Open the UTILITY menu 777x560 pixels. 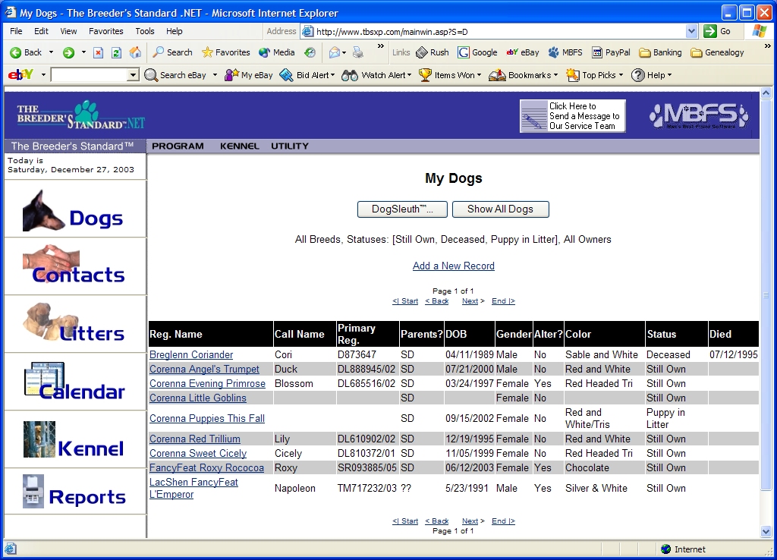click(x=290, y=146)
